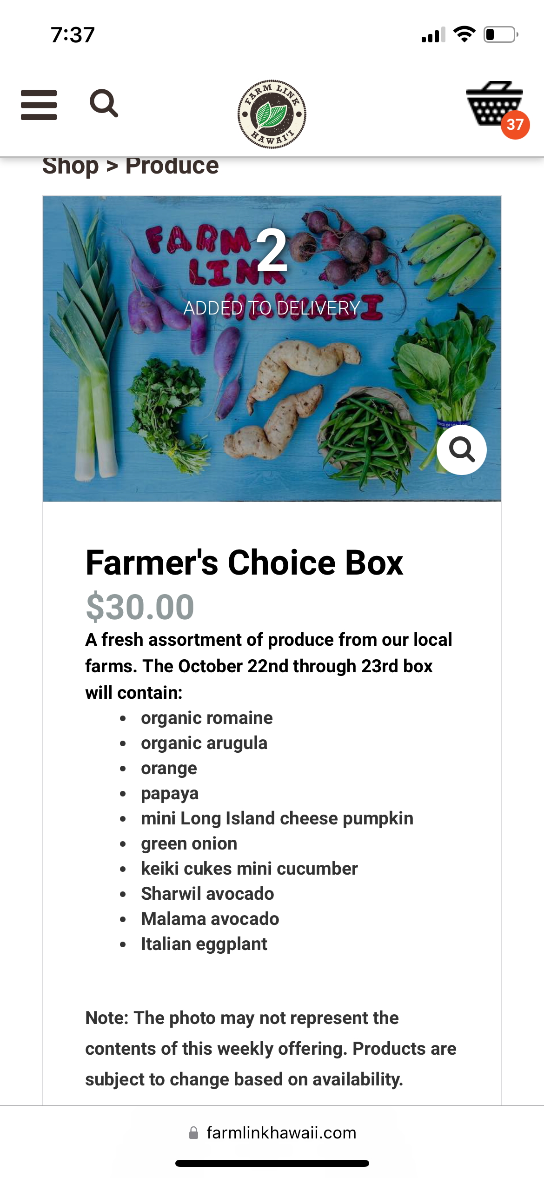Tap the header search magnifier icon
The width and height of the screenshot is (544, 1178).
[104, 103]
